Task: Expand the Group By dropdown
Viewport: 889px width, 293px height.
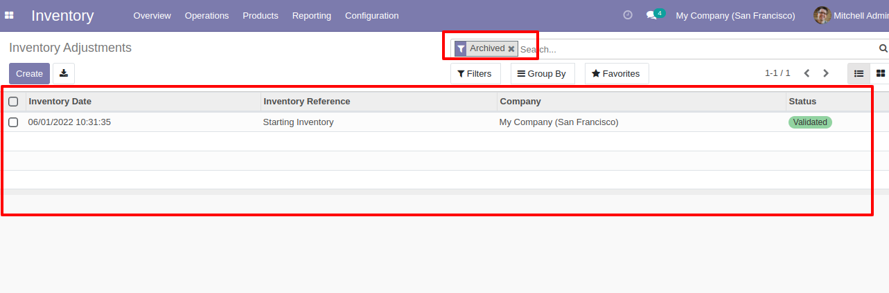Action: coord(543,73)
